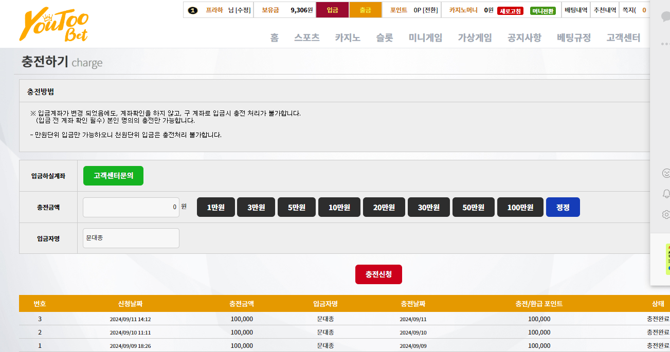Open the 입금 deposit tab
This screenshot has height=352, width=670.
[x=332, y=10]
